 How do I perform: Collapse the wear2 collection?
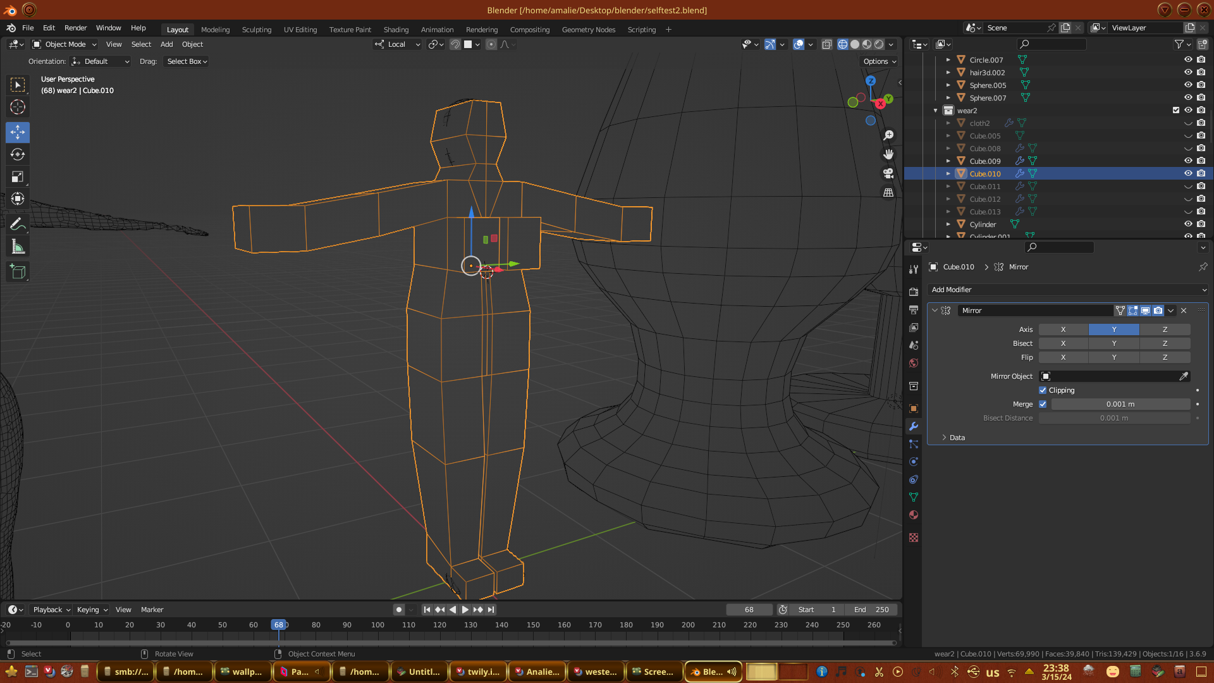tap(936, 111)
